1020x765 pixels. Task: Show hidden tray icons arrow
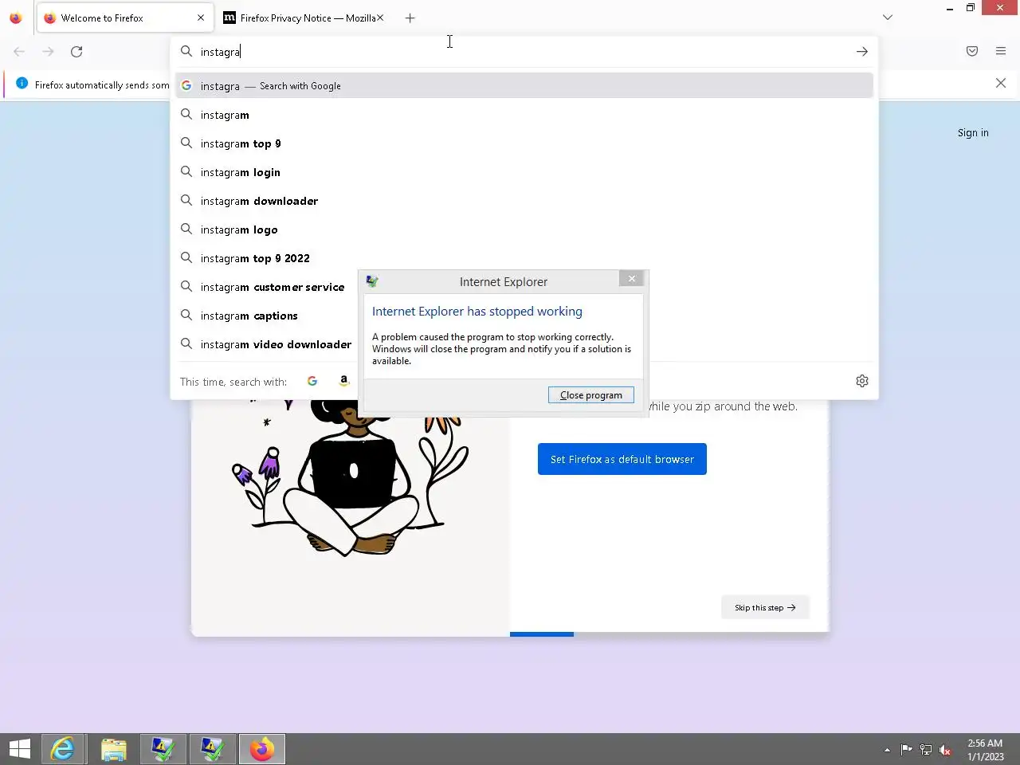point(887,750)
